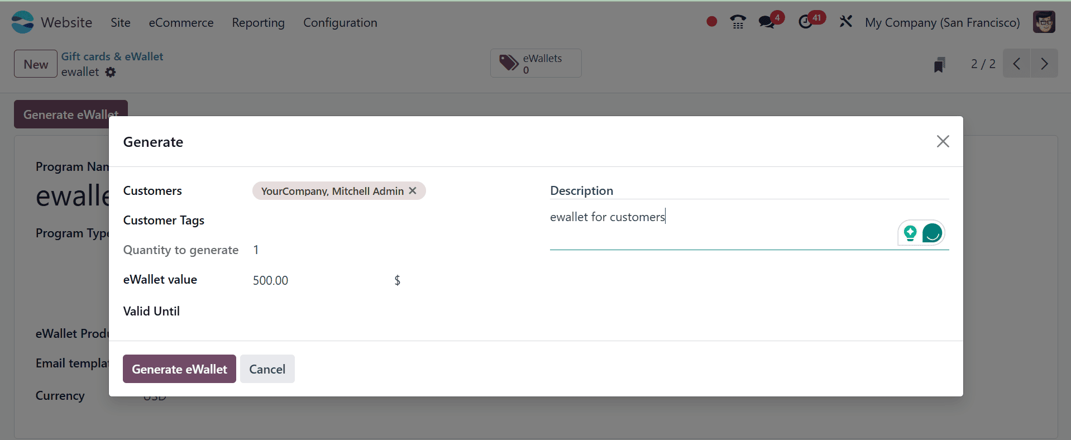Open the My Company (San Francisco) switcher
Image resolution: width=1071 pixels, height=440 pixels.
(942, 22)
